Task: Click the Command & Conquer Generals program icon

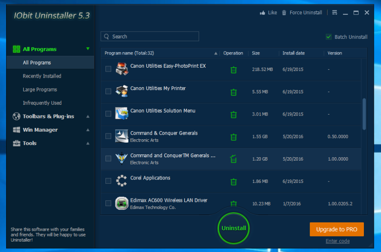Action: (122, 136)
